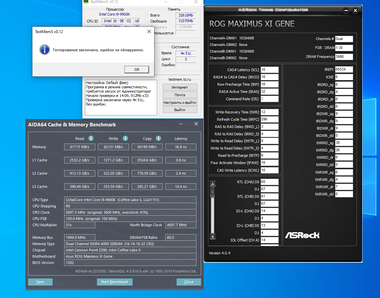Click the Write Recovery Time (tWR) field
The width and height of the screenshot is (380, 298).
point(270,112)
